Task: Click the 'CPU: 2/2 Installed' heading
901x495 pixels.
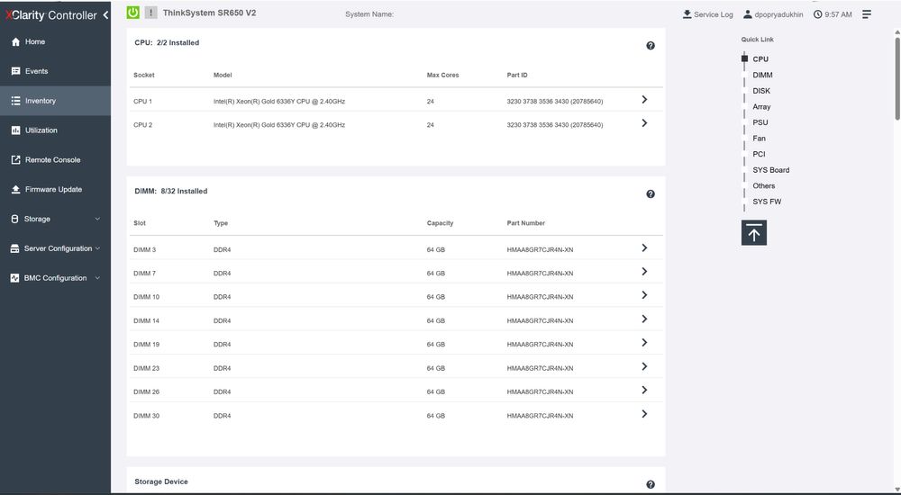Action: point(167,42)
